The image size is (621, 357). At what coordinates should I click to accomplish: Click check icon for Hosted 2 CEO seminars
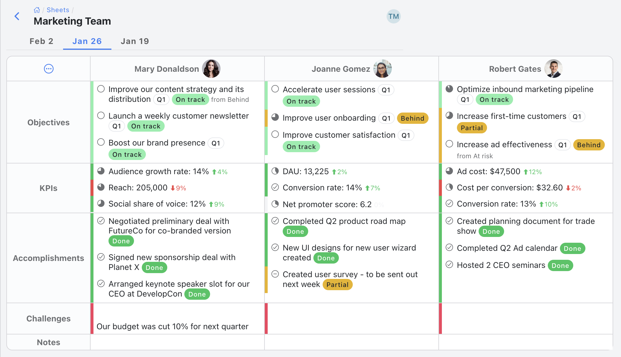[x=449, y=264]
